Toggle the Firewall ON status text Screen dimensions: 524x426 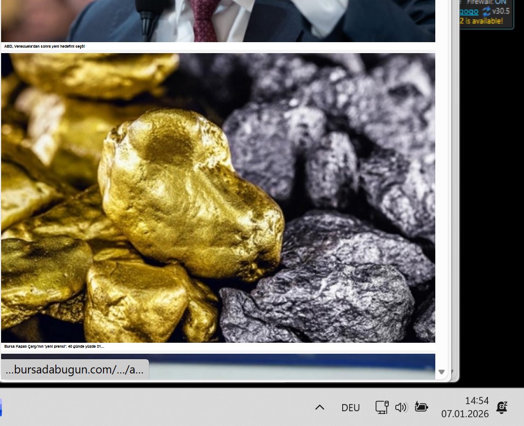(x=486, y=2)
